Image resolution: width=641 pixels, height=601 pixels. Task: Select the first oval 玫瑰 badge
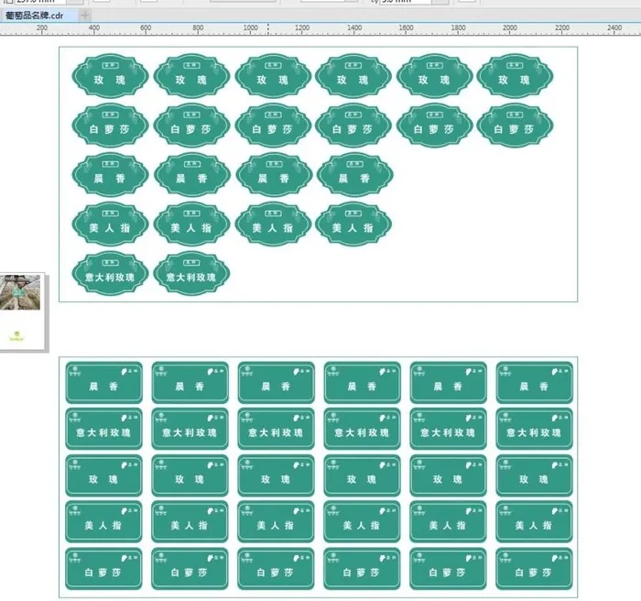pos(110,76)
